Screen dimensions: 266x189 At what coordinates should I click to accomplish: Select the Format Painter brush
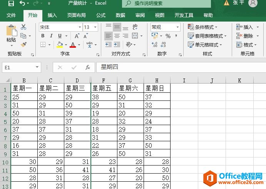coord(23,45)
